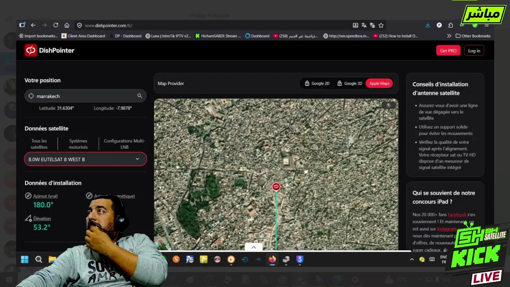510x287 pixels.
Task: Open Windows taskbar search
Action: [39, 259]
